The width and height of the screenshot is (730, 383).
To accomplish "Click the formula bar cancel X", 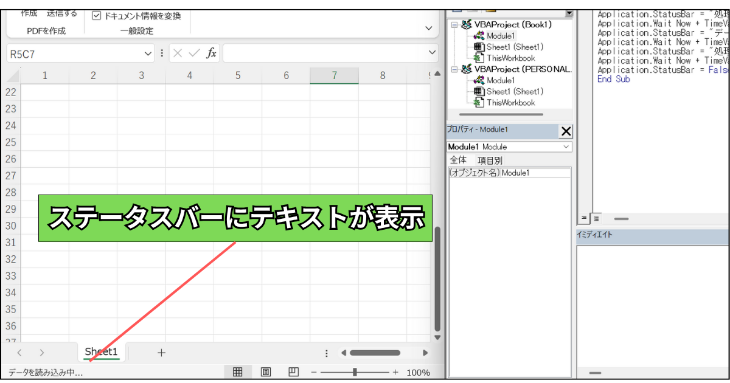I will click(x=178, y=53).
